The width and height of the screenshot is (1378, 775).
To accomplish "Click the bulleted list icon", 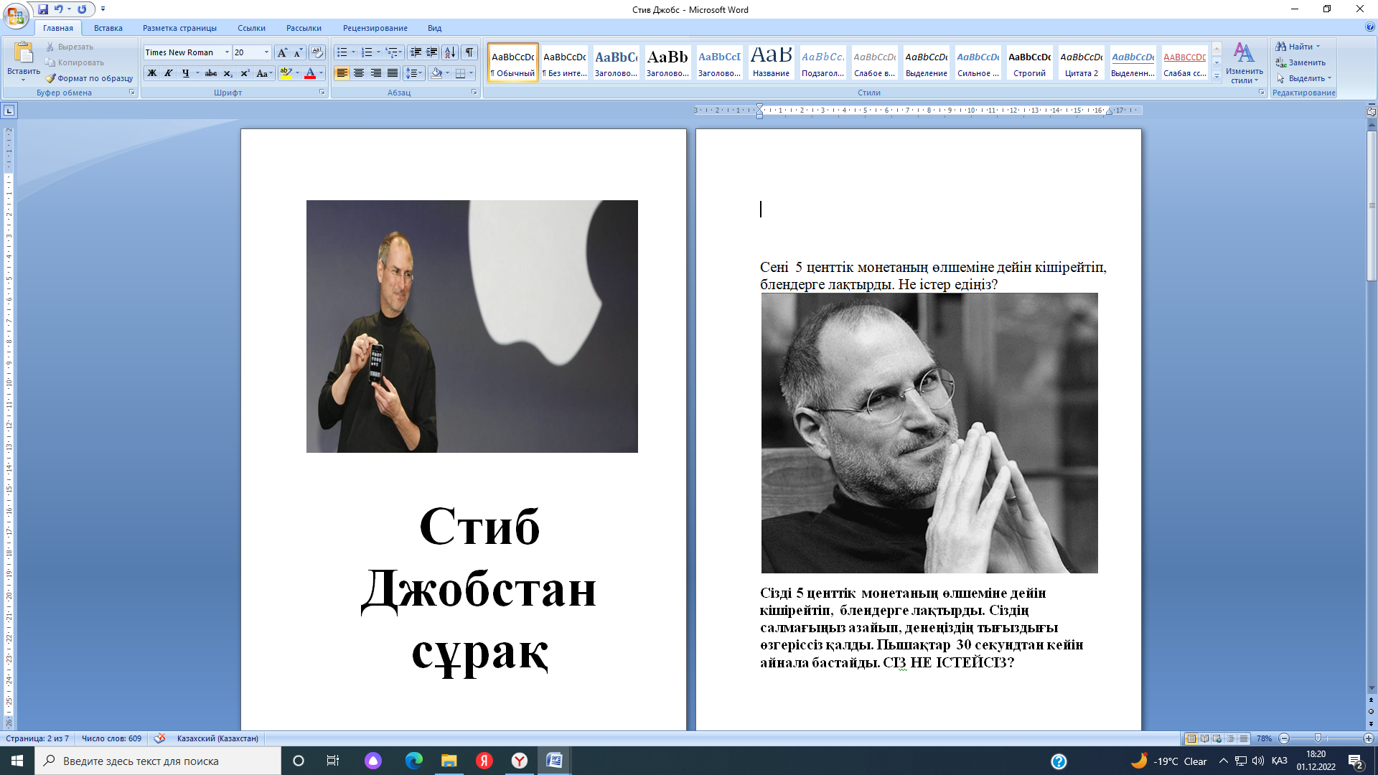I will tap(342, 52).
